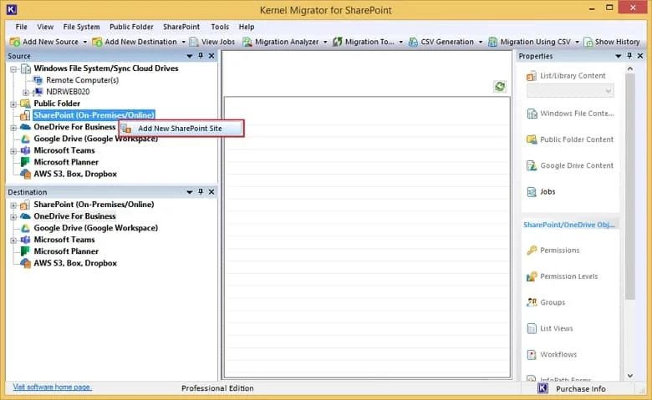Click the Public Folder Content icon
Screen dimensions: 652x400
pos(532,139)
